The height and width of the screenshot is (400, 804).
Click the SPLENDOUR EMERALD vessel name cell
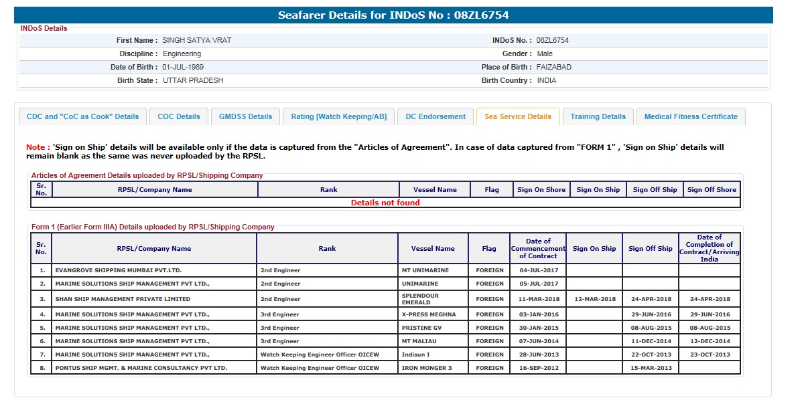coord(420,299)
